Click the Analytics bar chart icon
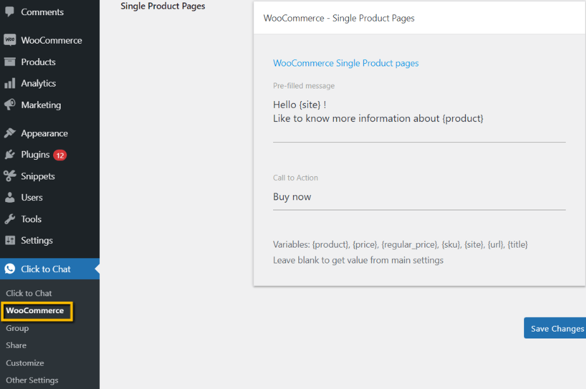Screen dimensions: 586x389 (9, 83)
